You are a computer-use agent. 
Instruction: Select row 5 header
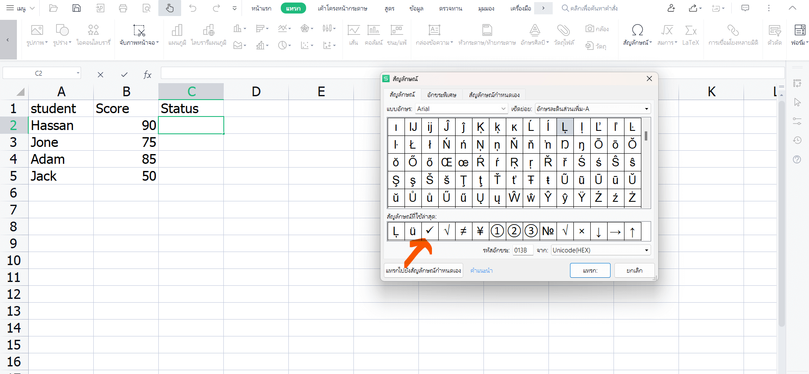tap(14, 176)
